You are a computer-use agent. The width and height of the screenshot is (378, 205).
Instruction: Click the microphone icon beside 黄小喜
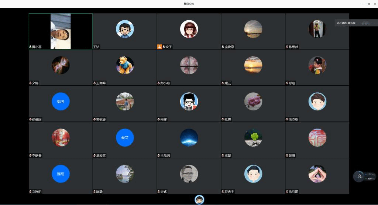pos(30,47)
